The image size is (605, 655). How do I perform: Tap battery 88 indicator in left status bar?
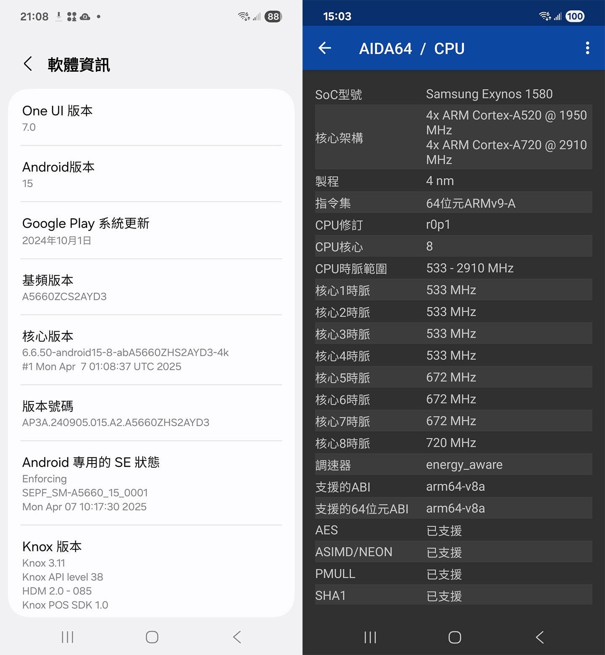pyautogui.click(x=273, y=16)
